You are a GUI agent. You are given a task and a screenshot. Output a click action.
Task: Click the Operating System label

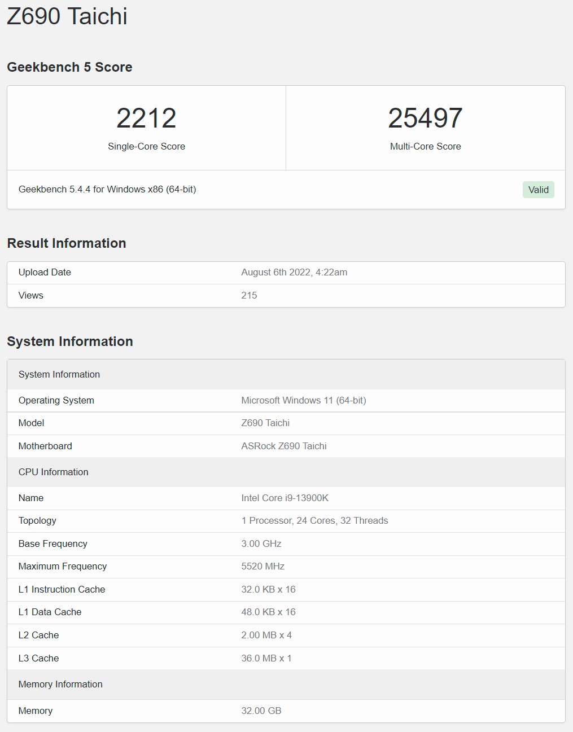56,400
